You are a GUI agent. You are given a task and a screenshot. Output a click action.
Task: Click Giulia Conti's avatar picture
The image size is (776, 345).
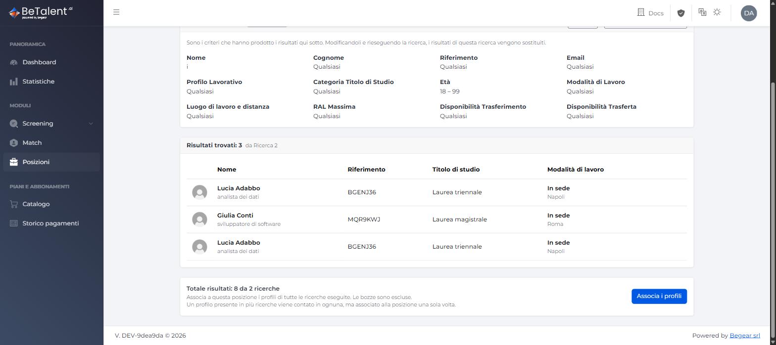click(199, 219)
